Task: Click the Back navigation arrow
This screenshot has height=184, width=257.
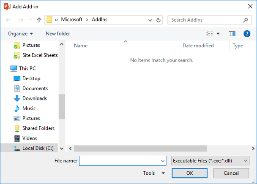Action: coord(8,20)
